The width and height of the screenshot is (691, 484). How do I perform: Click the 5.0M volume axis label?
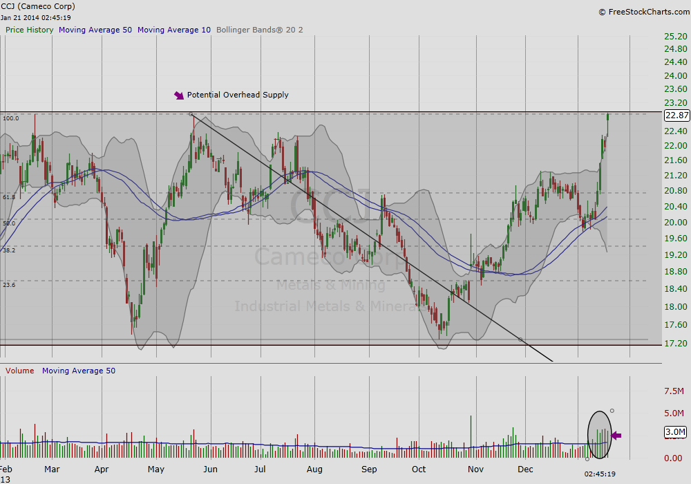[674, 413]
